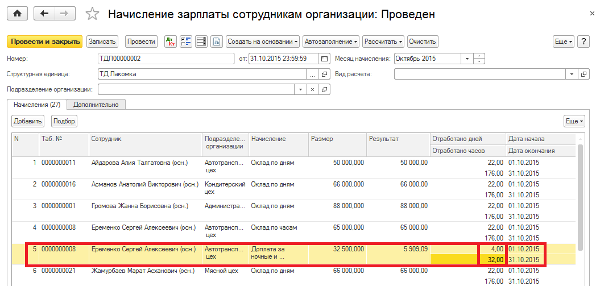
Task: Open the Вид расчета item card
Action: pyautogui.click(x=584, y=74)
